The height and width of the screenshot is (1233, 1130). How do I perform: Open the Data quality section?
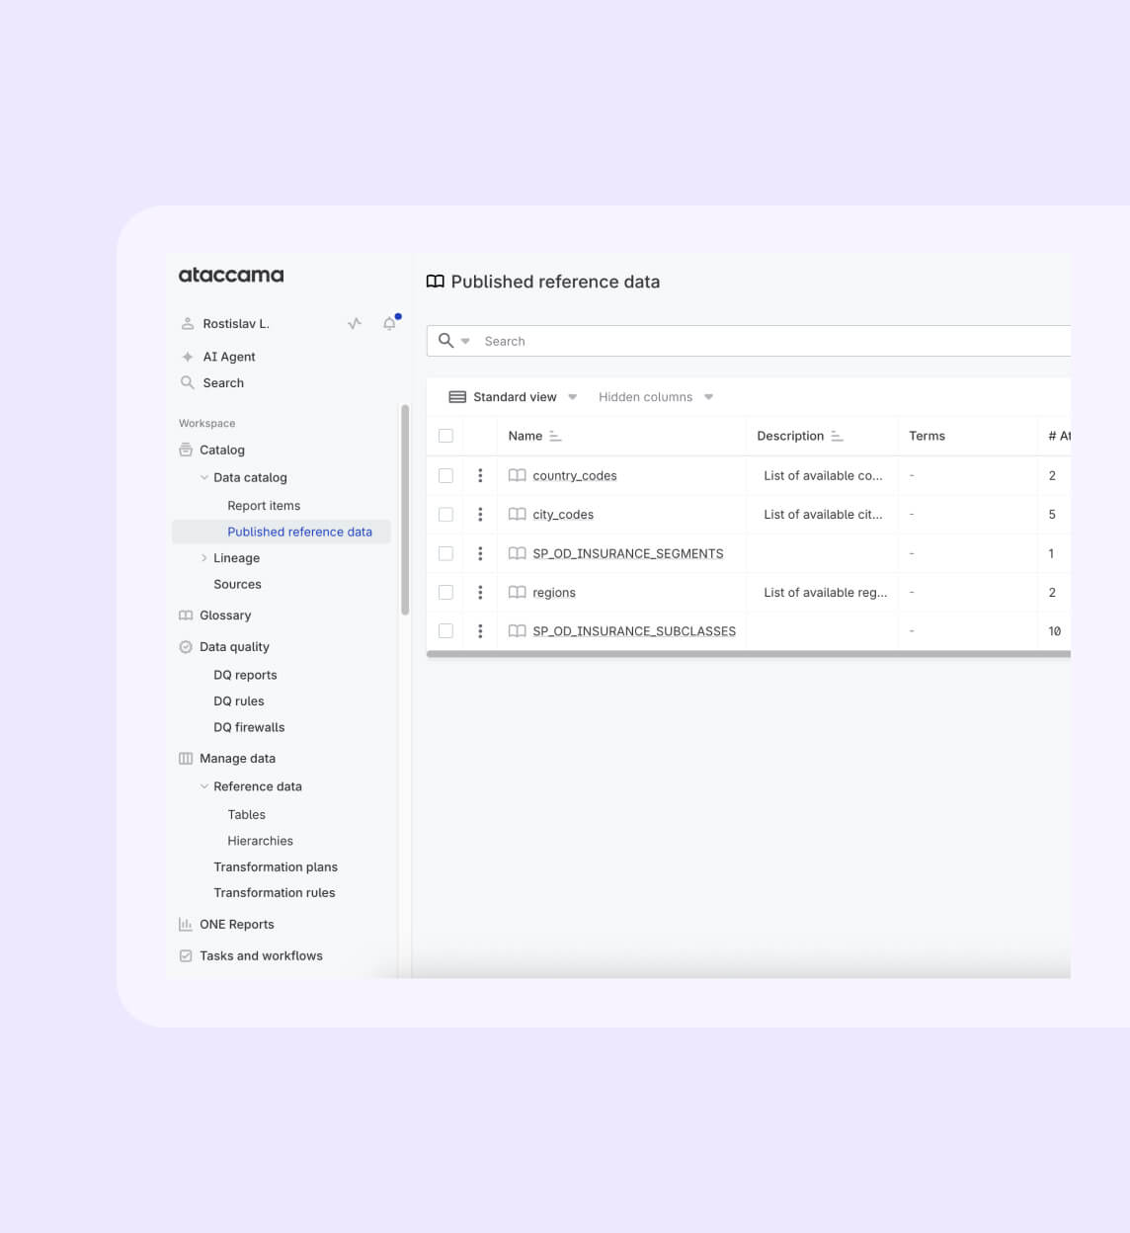pos(234,647)
